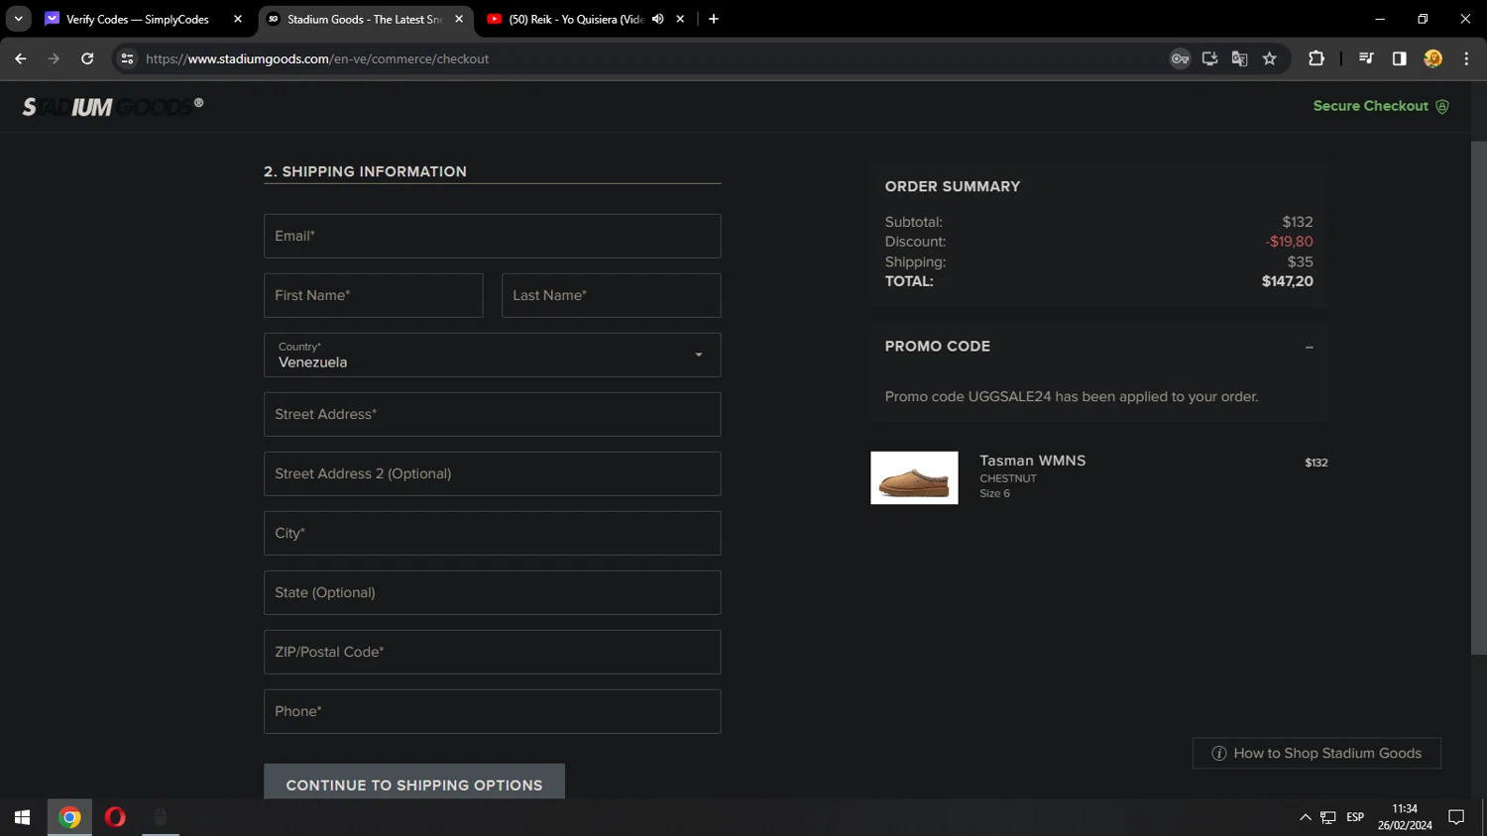1487x836 pixels.
Task: Click the order total $147,20
Action: click(1287, 281)
